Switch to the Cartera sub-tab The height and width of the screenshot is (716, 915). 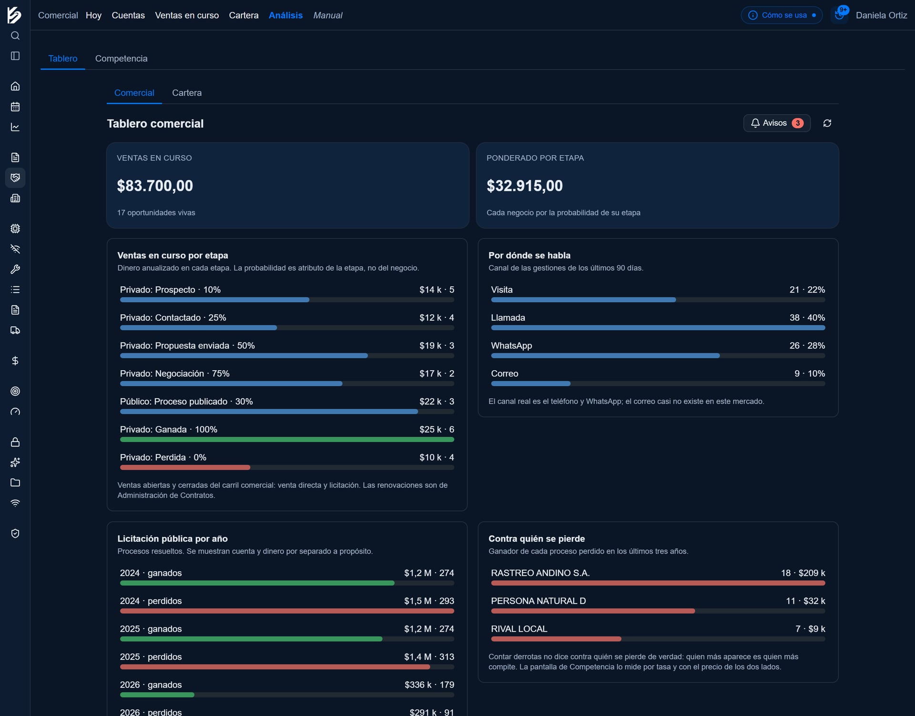click(187, 93)
